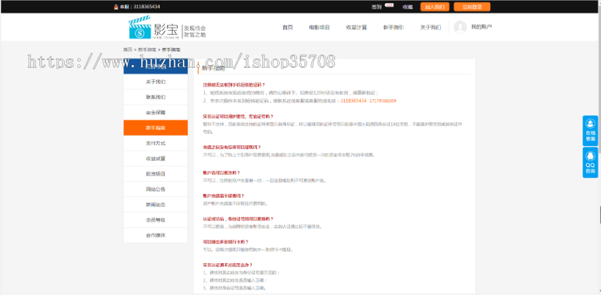Image resolution: width=601 pixels, height=295 pixels.
Task: Select 新闻动态 in the sidebar
Action: click(156, 205)
